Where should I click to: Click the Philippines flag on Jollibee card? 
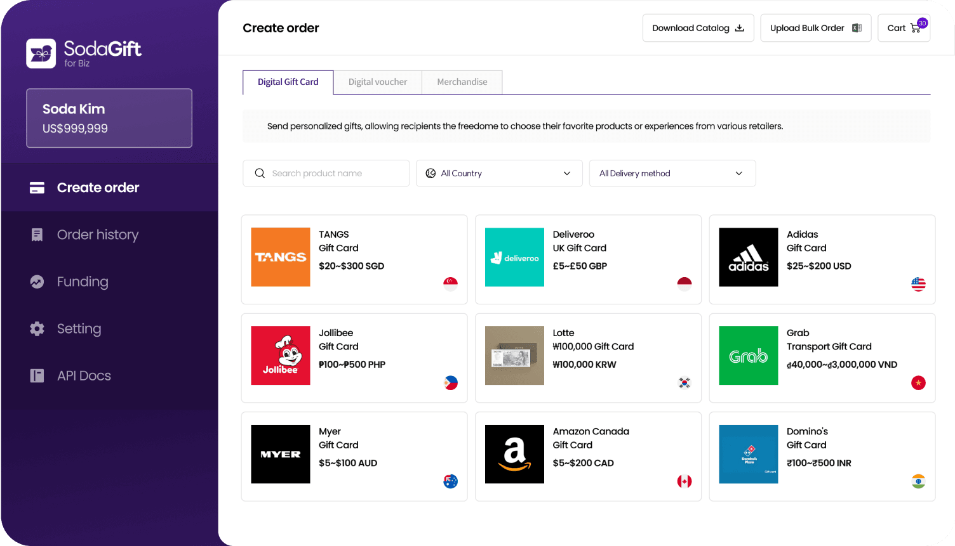[x=450, y=382]
